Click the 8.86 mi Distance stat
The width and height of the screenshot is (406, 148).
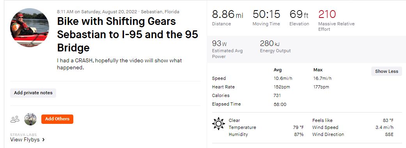pyautogui.click(x=228, y=18)
